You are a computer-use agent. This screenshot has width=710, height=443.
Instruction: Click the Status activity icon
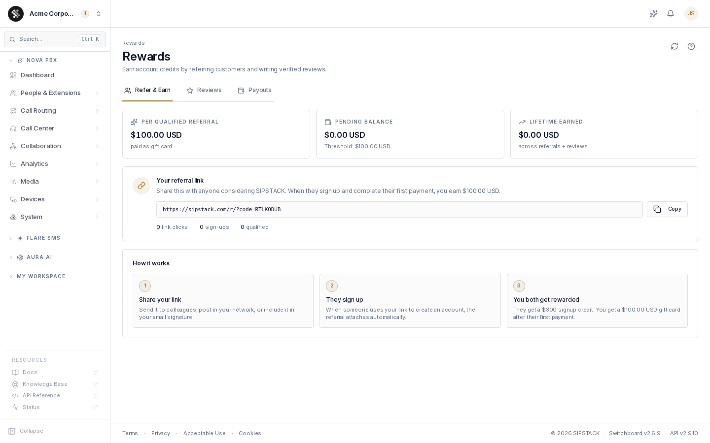pos(15,408)
